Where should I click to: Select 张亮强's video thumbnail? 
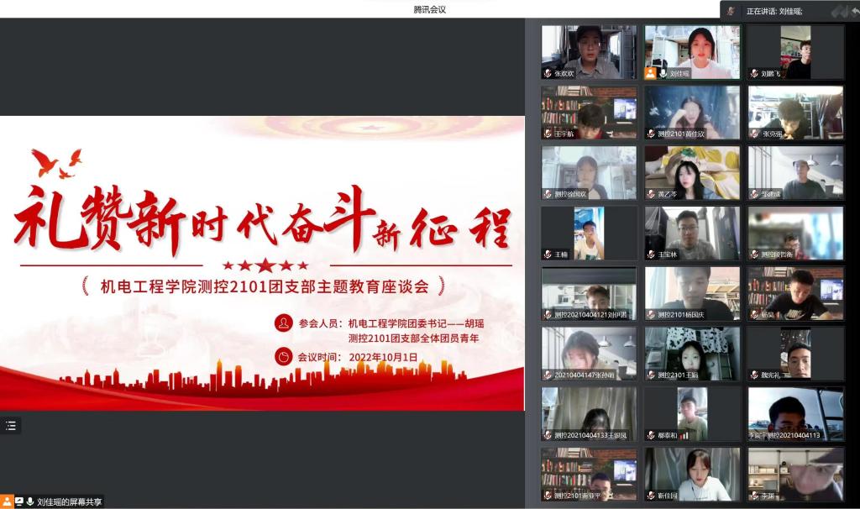pyautogui.click(x=795, y=112)
